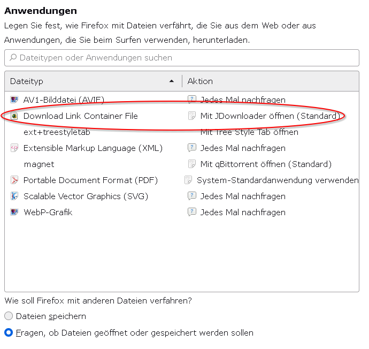The width and height of the screenshot is (369, 349).
Task: Click the SVG file type icon
Action: 14,196
